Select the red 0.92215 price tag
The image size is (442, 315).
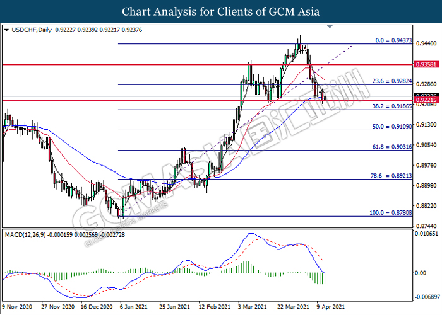[423, 100]
